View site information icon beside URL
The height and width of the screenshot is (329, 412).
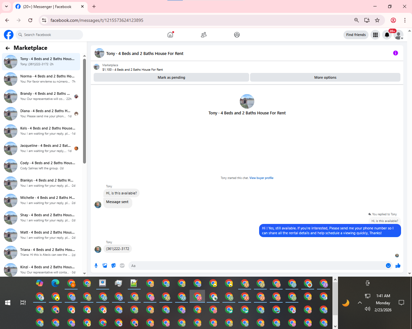44,20
